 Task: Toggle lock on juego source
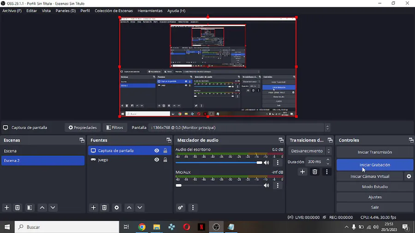coord(165,160)
